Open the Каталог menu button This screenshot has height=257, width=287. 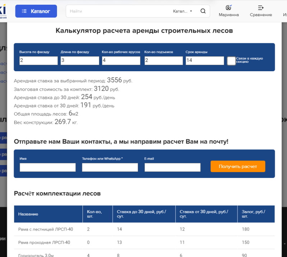[x=36, y=11]
